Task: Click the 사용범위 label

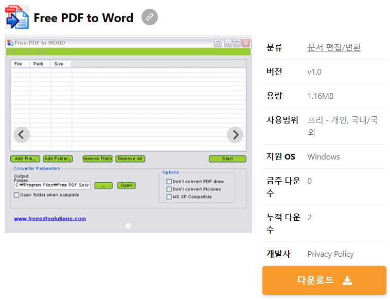Action: point(282,120)
